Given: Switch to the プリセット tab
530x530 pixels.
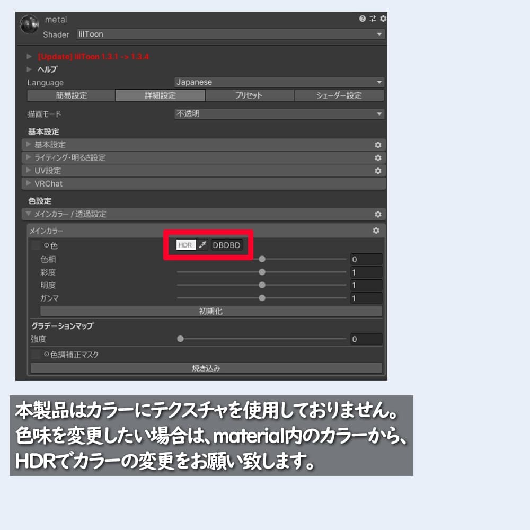Looking at the screenshot, I should click(248, 95).
